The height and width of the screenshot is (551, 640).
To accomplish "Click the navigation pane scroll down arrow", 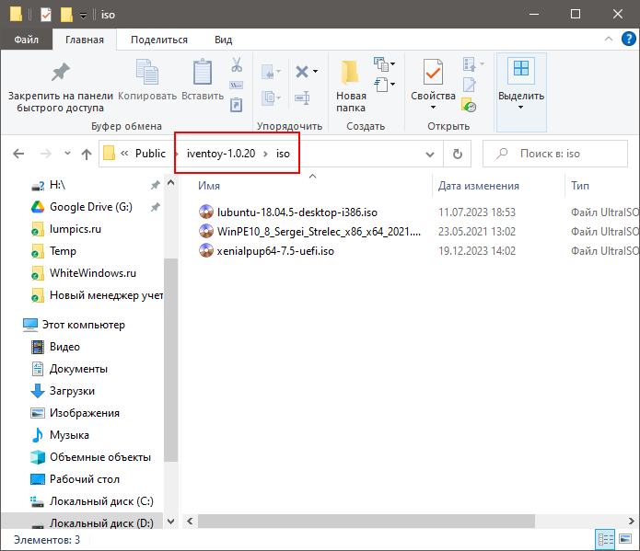I will coord(171,522).
